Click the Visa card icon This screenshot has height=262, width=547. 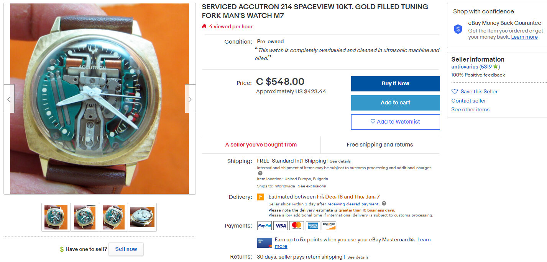click(281, 226)
